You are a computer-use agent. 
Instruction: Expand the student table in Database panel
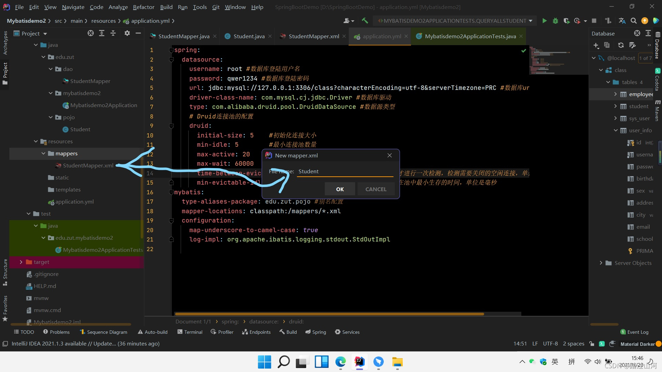[x=615, y=106]
